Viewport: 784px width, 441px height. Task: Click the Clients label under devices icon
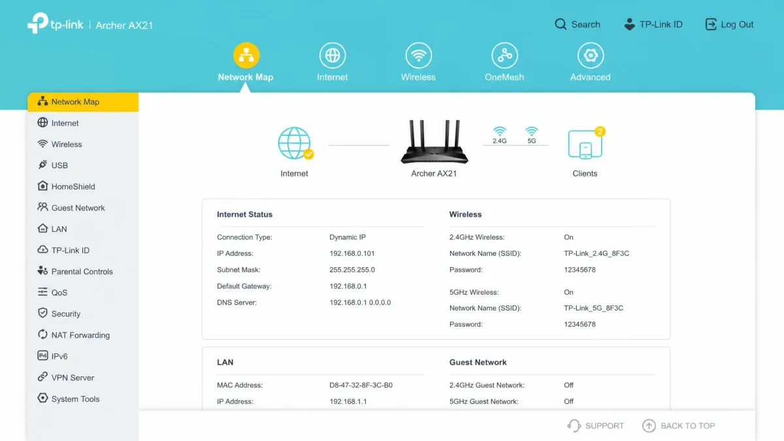tap(585, 174)
